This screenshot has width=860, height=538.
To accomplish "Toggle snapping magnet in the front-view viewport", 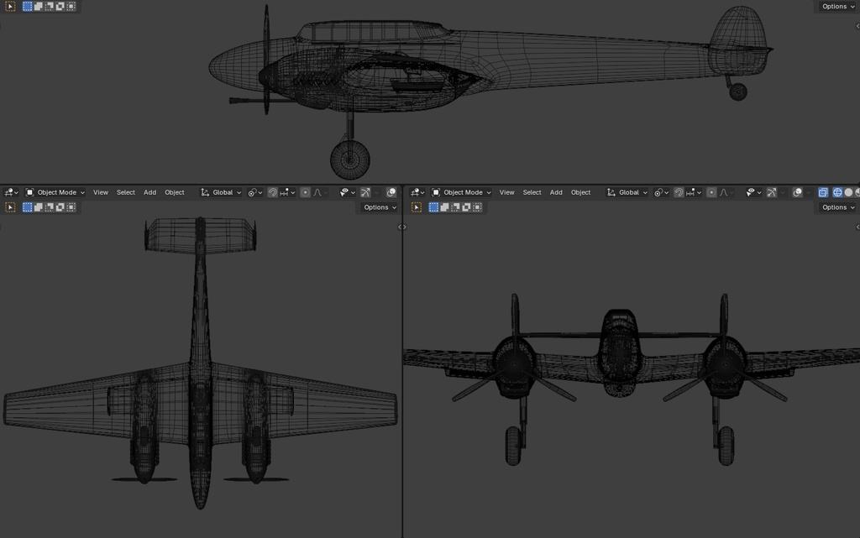I will (x=679, y=192).
